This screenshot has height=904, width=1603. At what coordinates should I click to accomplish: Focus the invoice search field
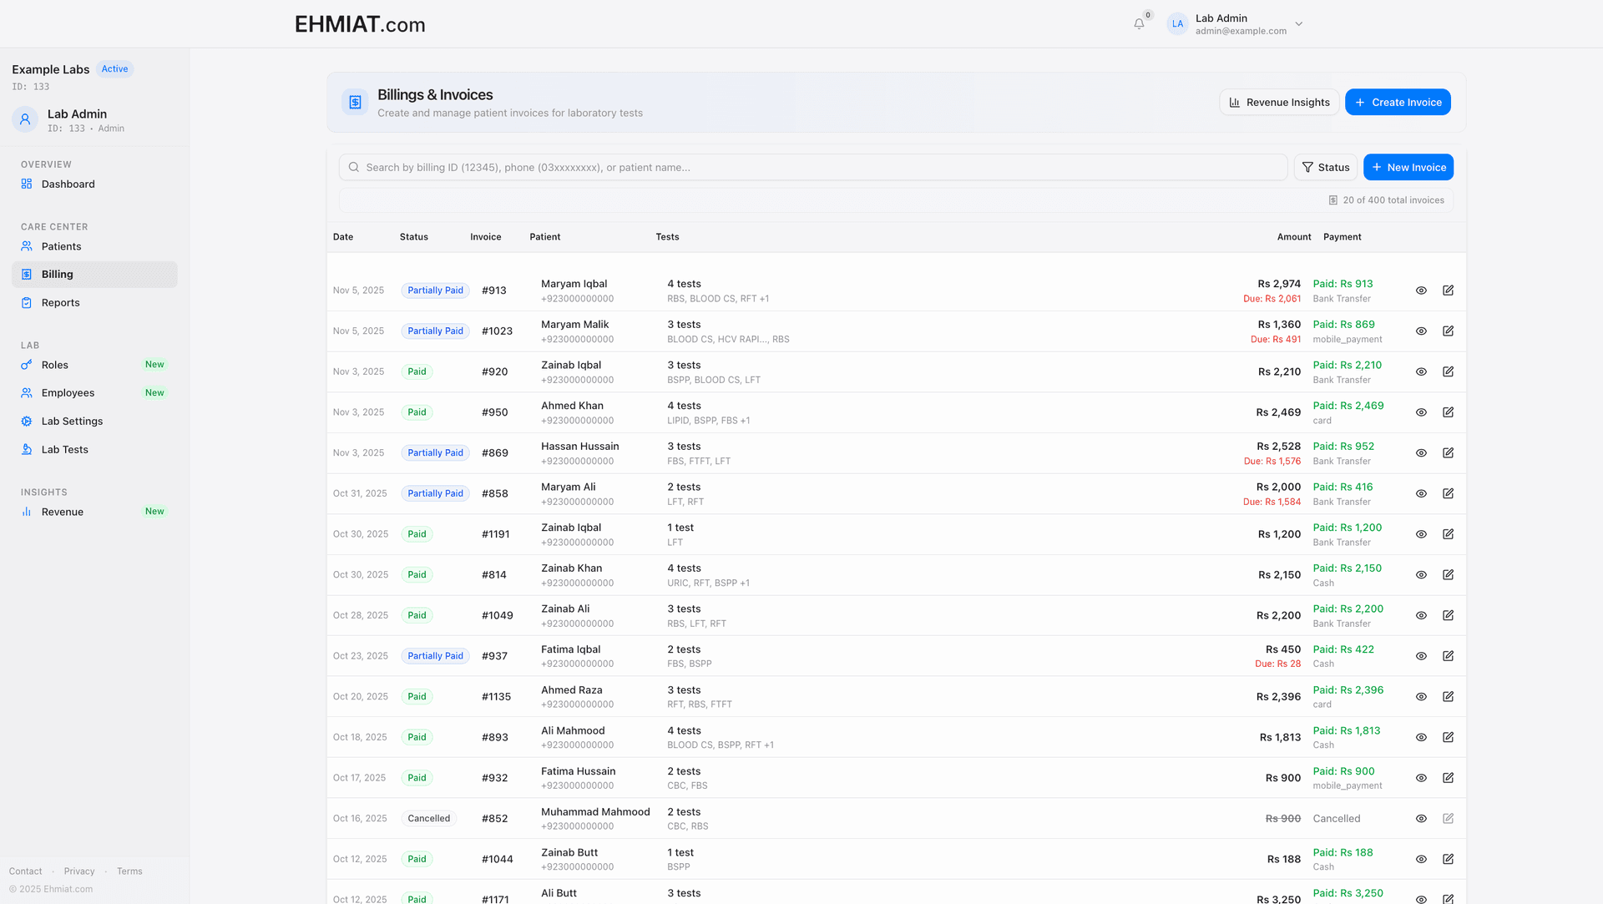click(812, 167)
